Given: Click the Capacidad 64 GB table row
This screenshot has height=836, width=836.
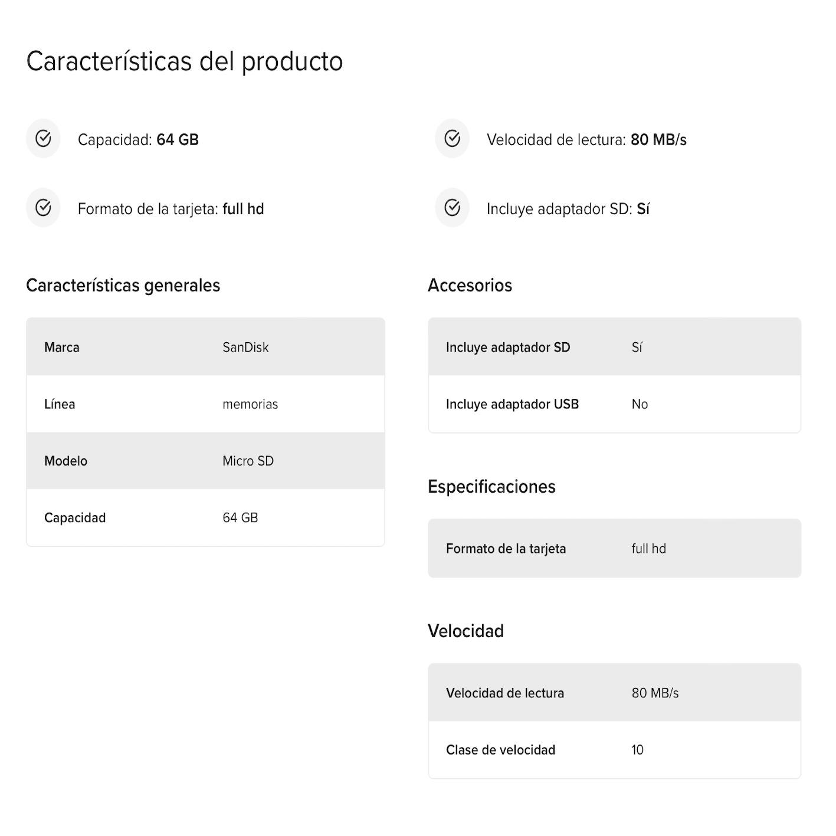Looking at the screenshot, I should click(x=205, y=517).
